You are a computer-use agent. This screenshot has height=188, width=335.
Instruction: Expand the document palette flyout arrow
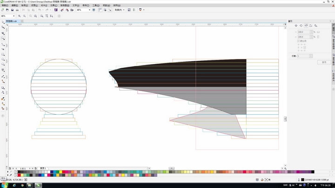pos(8,175)
